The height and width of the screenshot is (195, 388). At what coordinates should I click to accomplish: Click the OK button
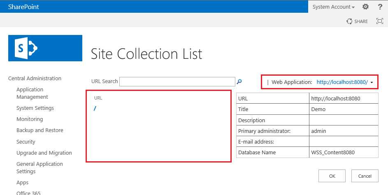(332, 176)
